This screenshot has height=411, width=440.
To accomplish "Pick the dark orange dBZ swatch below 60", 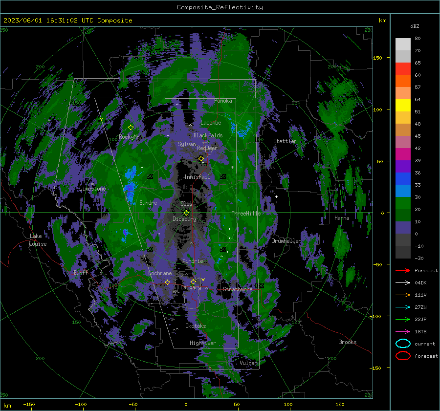I will 403,81.
